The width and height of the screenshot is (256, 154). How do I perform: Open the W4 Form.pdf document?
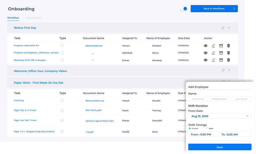[93, 110]
